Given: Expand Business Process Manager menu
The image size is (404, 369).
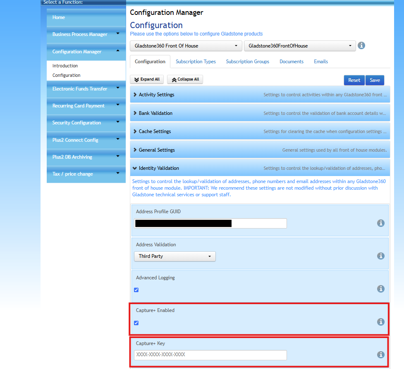Looking at the screenshot, I should (86, 34).
